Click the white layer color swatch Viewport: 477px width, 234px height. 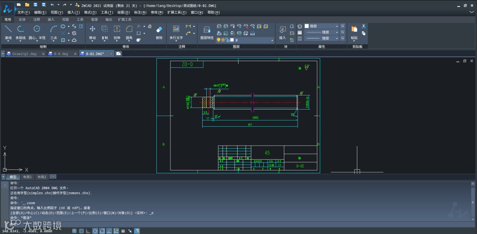(x=231, y=40)
